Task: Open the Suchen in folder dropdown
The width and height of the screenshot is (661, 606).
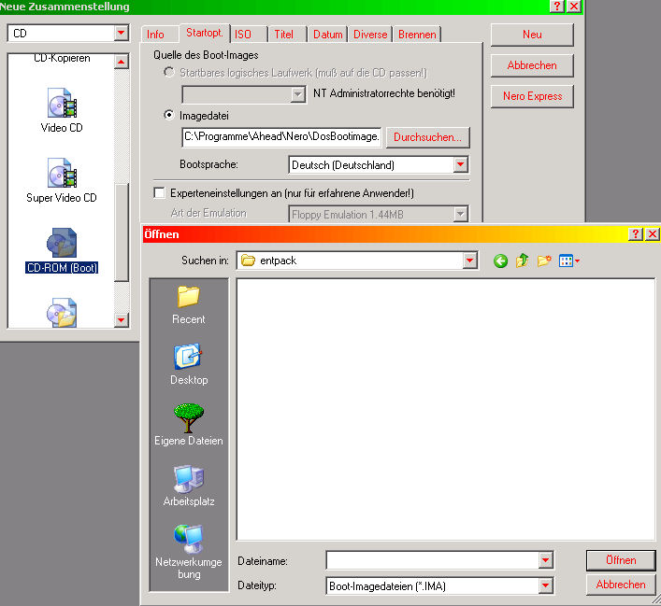Action: tap(469, 261)
